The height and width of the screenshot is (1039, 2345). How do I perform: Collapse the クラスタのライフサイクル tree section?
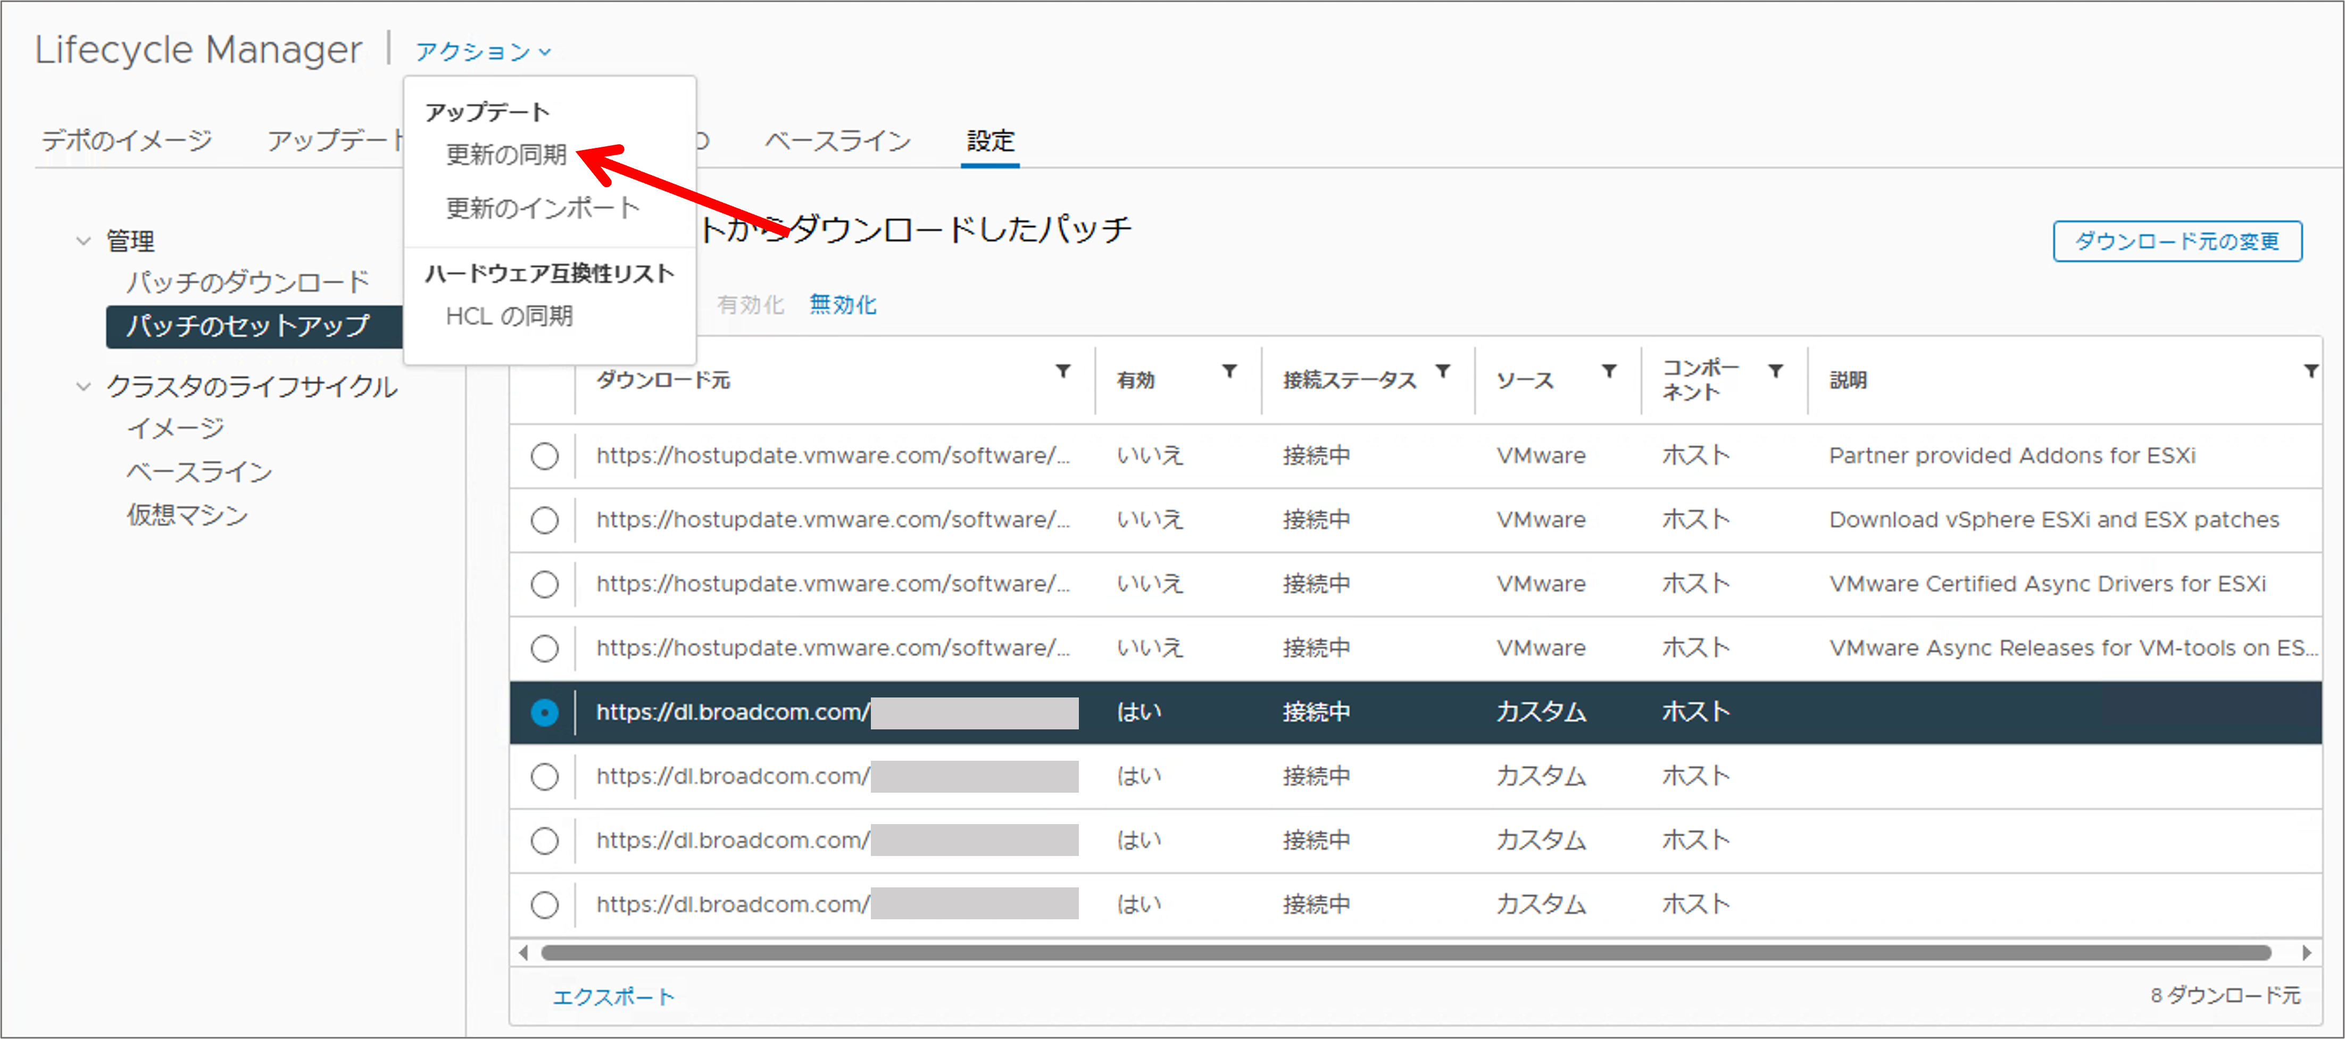(x=83, y=387)
